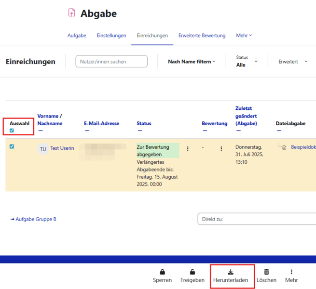Click the Herunterladen download icon
Screen dimensions: 316x289
pyautogui.click(x=231, y=272)
